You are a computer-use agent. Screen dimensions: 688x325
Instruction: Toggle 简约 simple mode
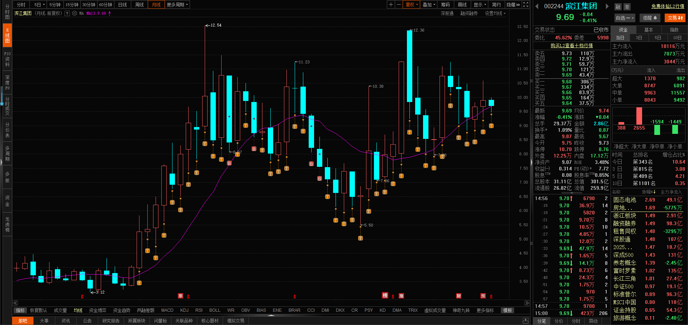click(496, 5)
